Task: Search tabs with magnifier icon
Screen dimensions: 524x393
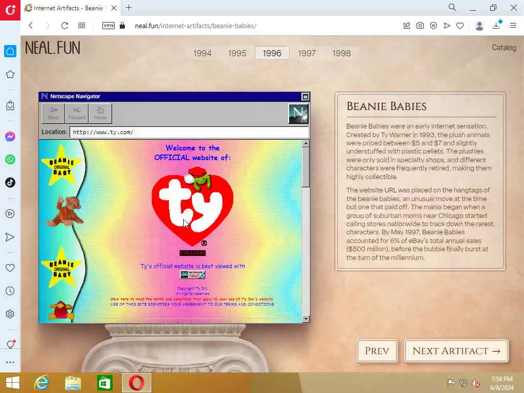Action: click(x=452, y=7)
